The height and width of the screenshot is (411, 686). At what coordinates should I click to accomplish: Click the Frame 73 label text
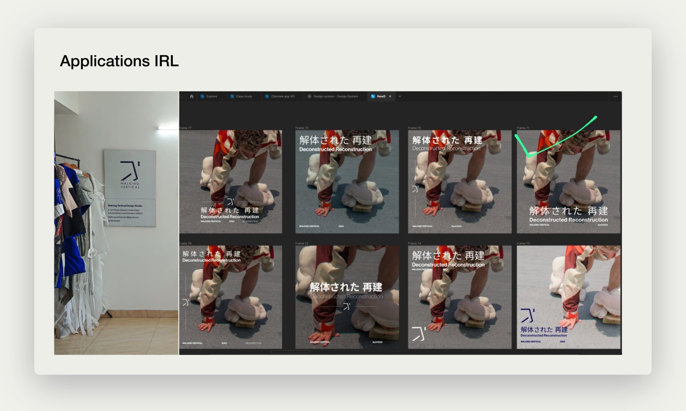click(x=302, y=128)
